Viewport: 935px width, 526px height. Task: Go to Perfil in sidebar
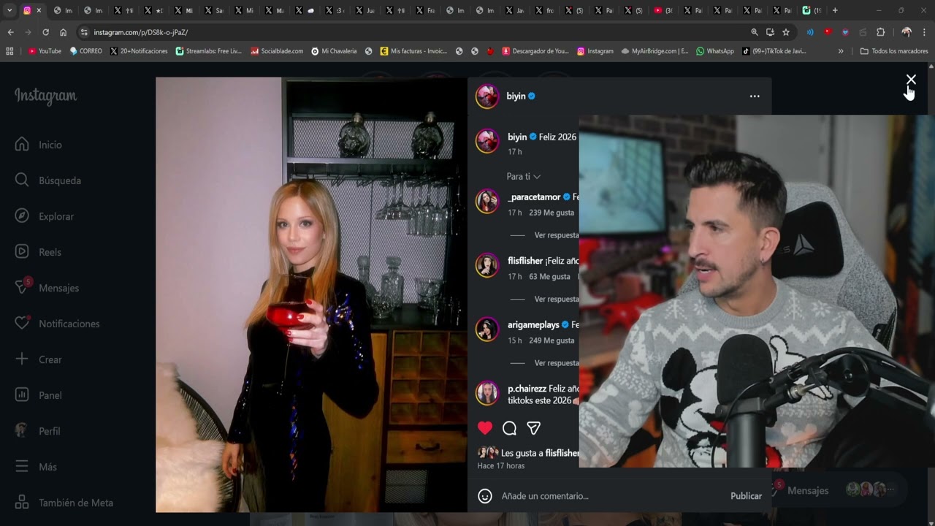click(x=37, y=431)
